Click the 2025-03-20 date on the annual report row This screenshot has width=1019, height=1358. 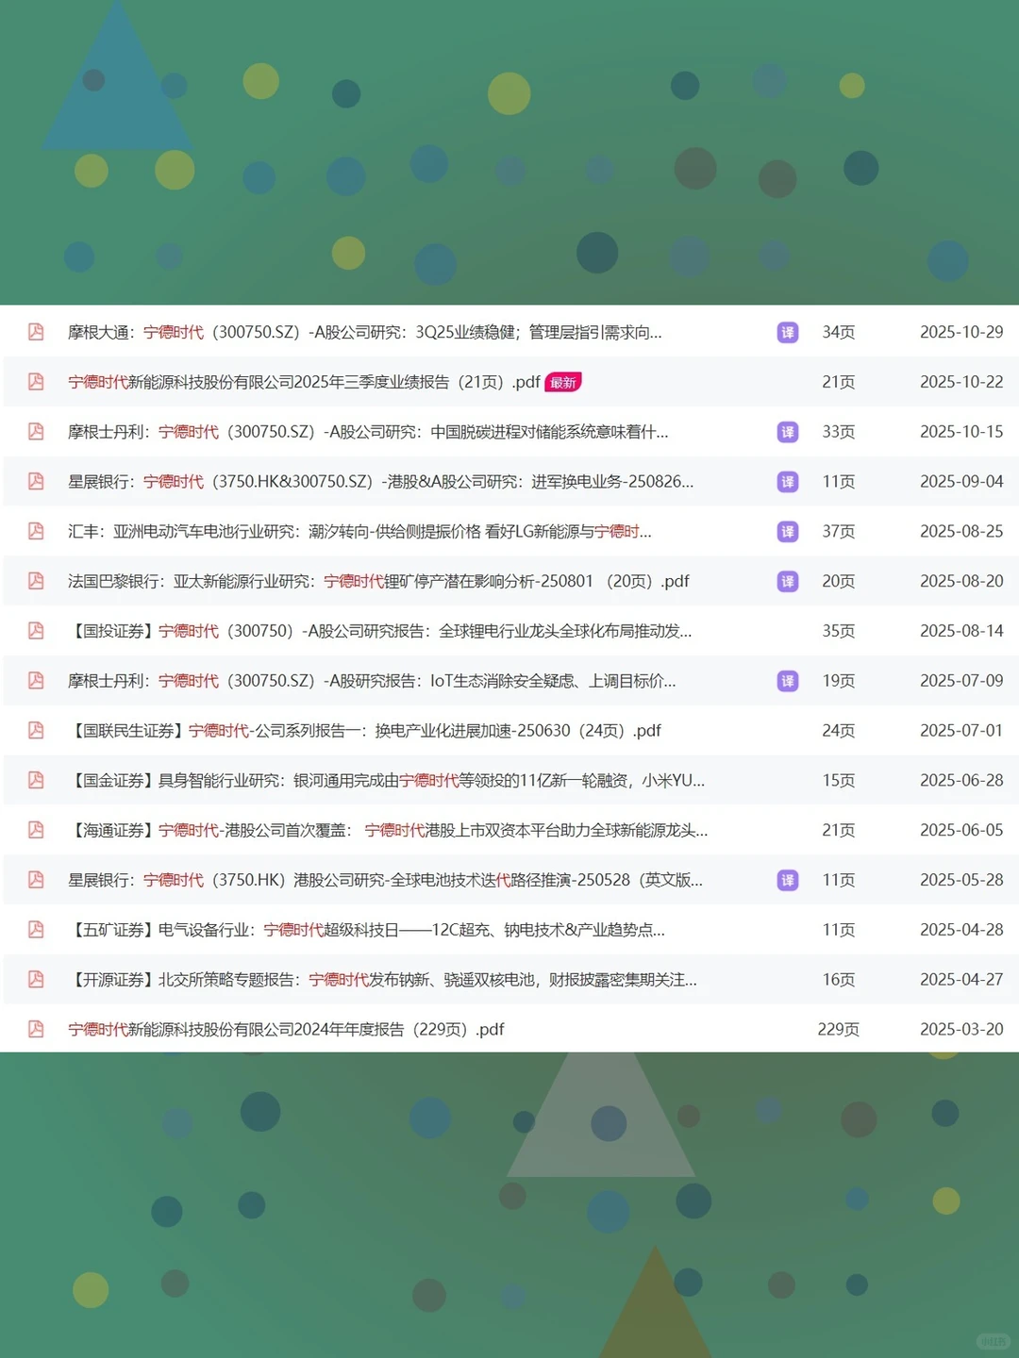[961, 1029]
